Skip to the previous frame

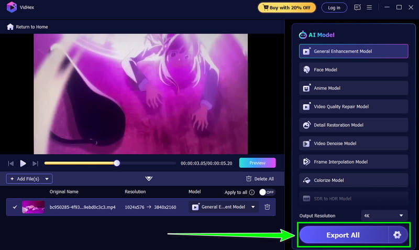10,164
